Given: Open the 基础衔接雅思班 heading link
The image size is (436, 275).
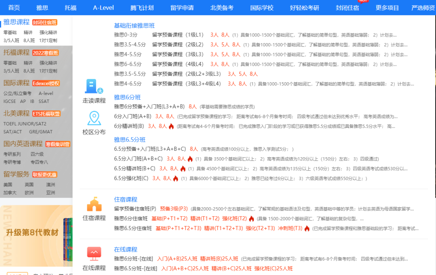Looking at the screenshot, I should point(134,25).
